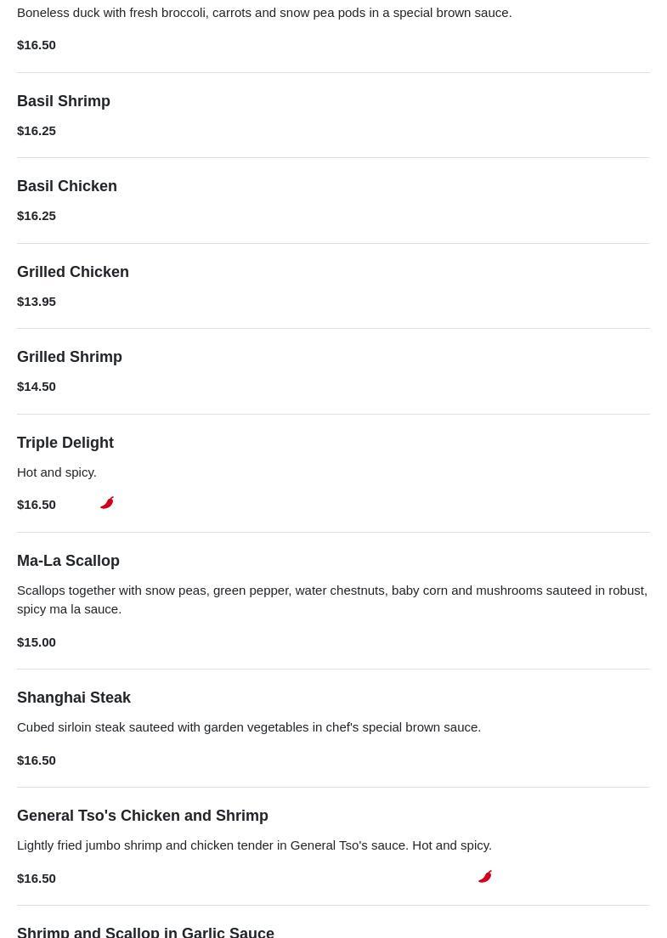Open the Basil Shrimp menu item
This screenshot has height=938, width=667.
coord(64,101)
